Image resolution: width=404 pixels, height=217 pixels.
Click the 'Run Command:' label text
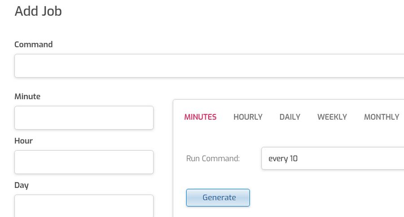213,158
